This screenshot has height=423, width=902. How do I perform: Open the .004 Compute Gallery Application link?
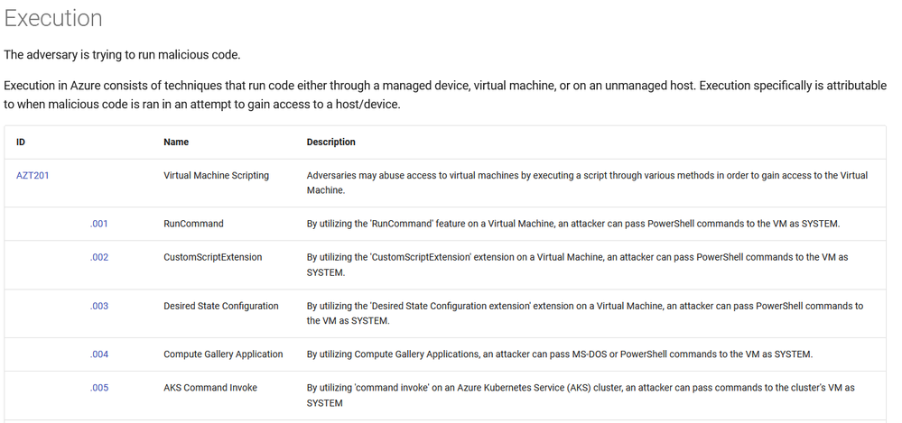(98, 354)
